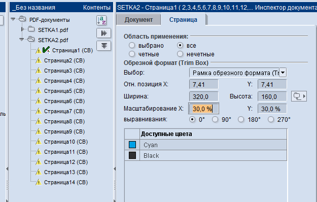
Task: Select Страница14 (CB) in the tree
Action: pos(66,182)
